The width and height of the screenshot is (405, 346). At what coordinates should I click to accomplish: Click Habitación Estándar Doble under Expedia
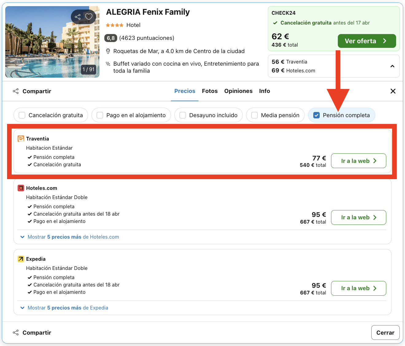(x=57, y=268)
